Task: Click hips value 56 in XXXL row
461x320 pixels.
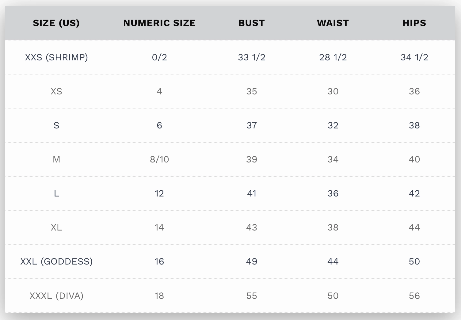Action: click(x=414, y=296)
